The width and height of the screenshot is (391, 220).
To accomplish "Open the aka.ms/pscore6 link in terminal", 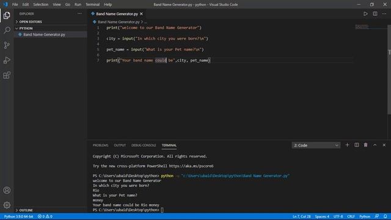I will [191, 166].
